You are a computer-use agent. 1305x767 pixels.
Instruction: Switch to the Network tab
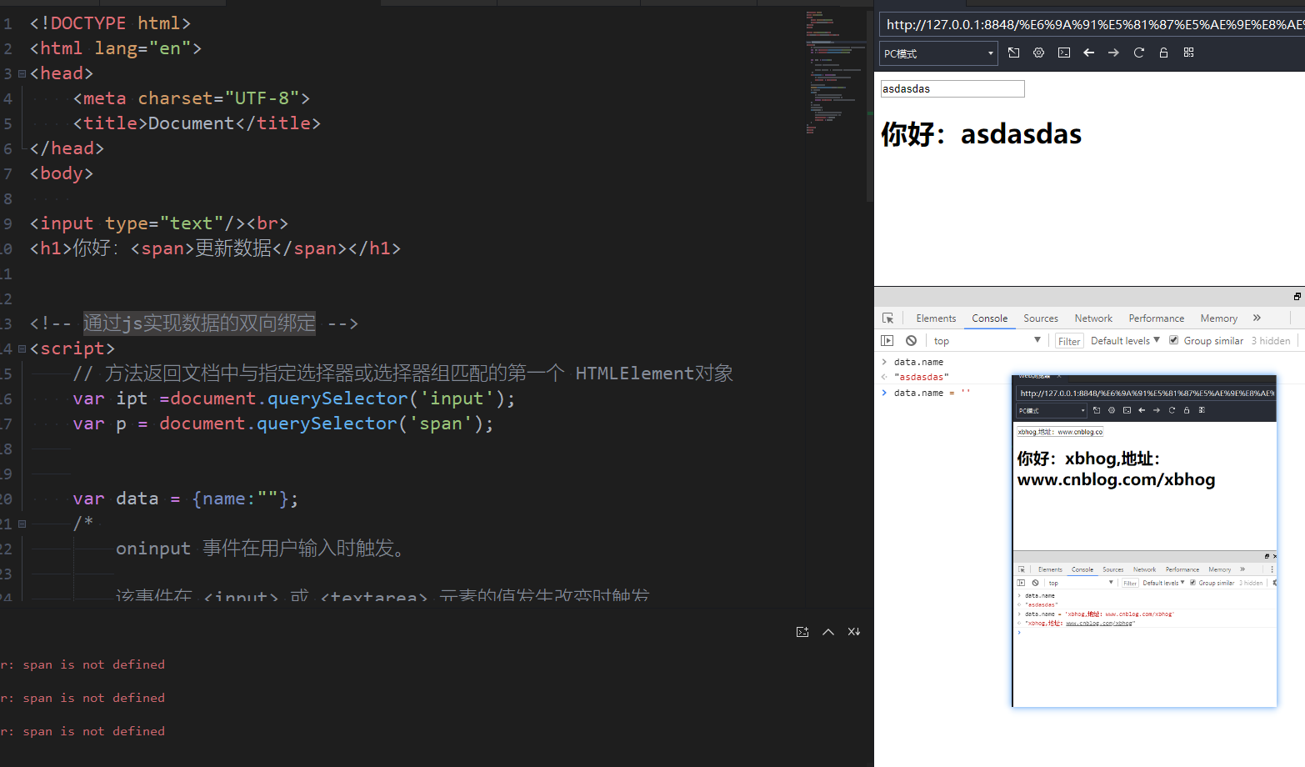1093,318
